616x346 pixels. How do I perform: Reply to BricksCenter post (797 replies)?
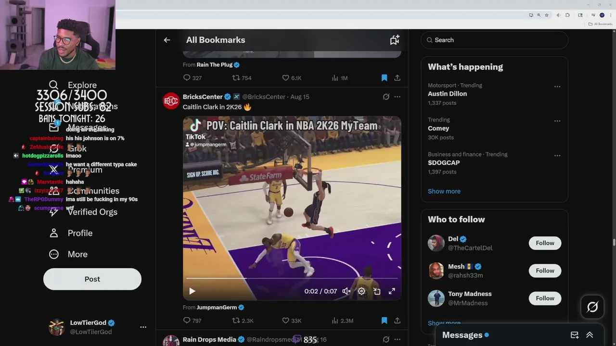(x=192, y=321)
